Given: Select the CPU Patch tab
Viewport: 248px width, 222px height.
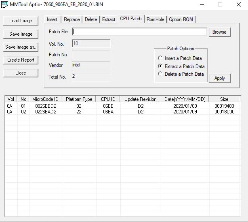Looking at the screenshot, I should (131, 19).
